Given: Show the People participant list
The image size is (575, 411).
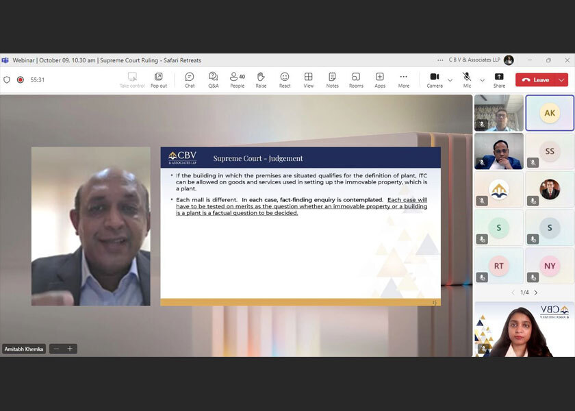Looking at the screenshot, I should [x=237, y=79].
